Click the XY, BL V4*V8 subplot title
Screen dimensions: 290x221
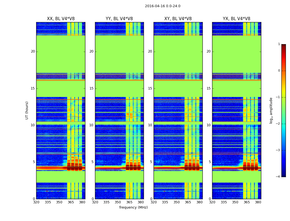[x=178, y=19]
